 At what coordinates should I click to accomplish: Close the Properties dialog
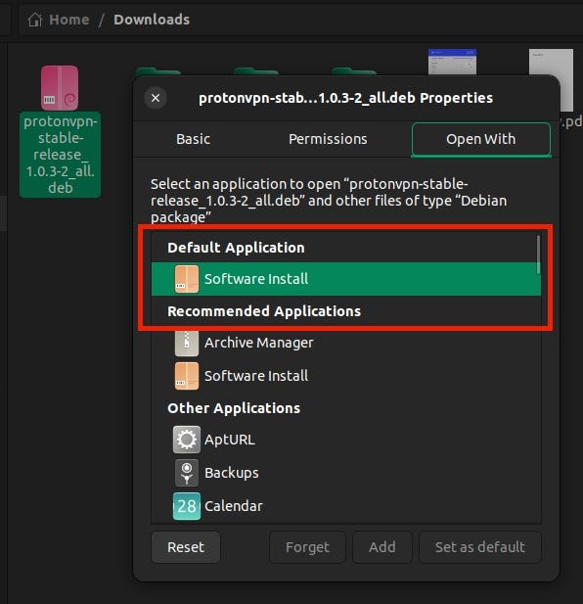[156, 98]
